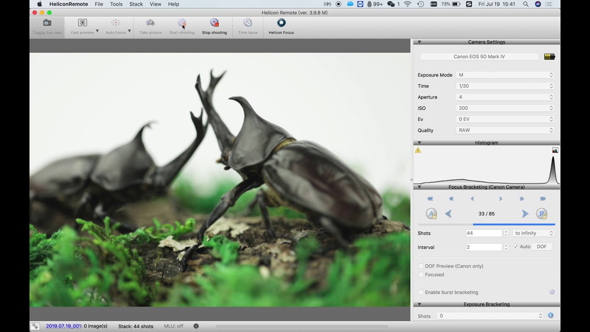Toggle live view in toolbar
The image size is (590, 332).
pyautogui.click(x=47, y=27)
